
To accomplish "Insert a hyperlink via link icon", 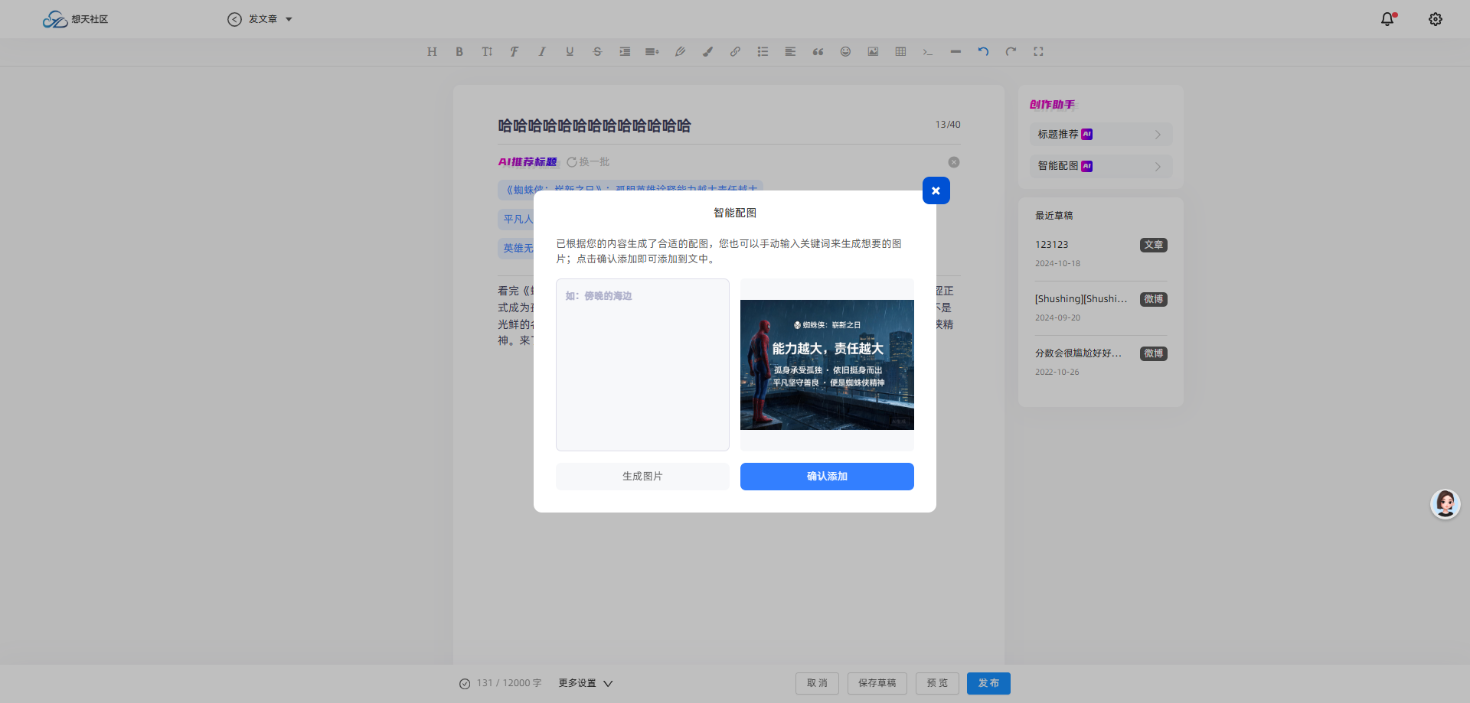I will pyautogui.click(x=735, y=51).
